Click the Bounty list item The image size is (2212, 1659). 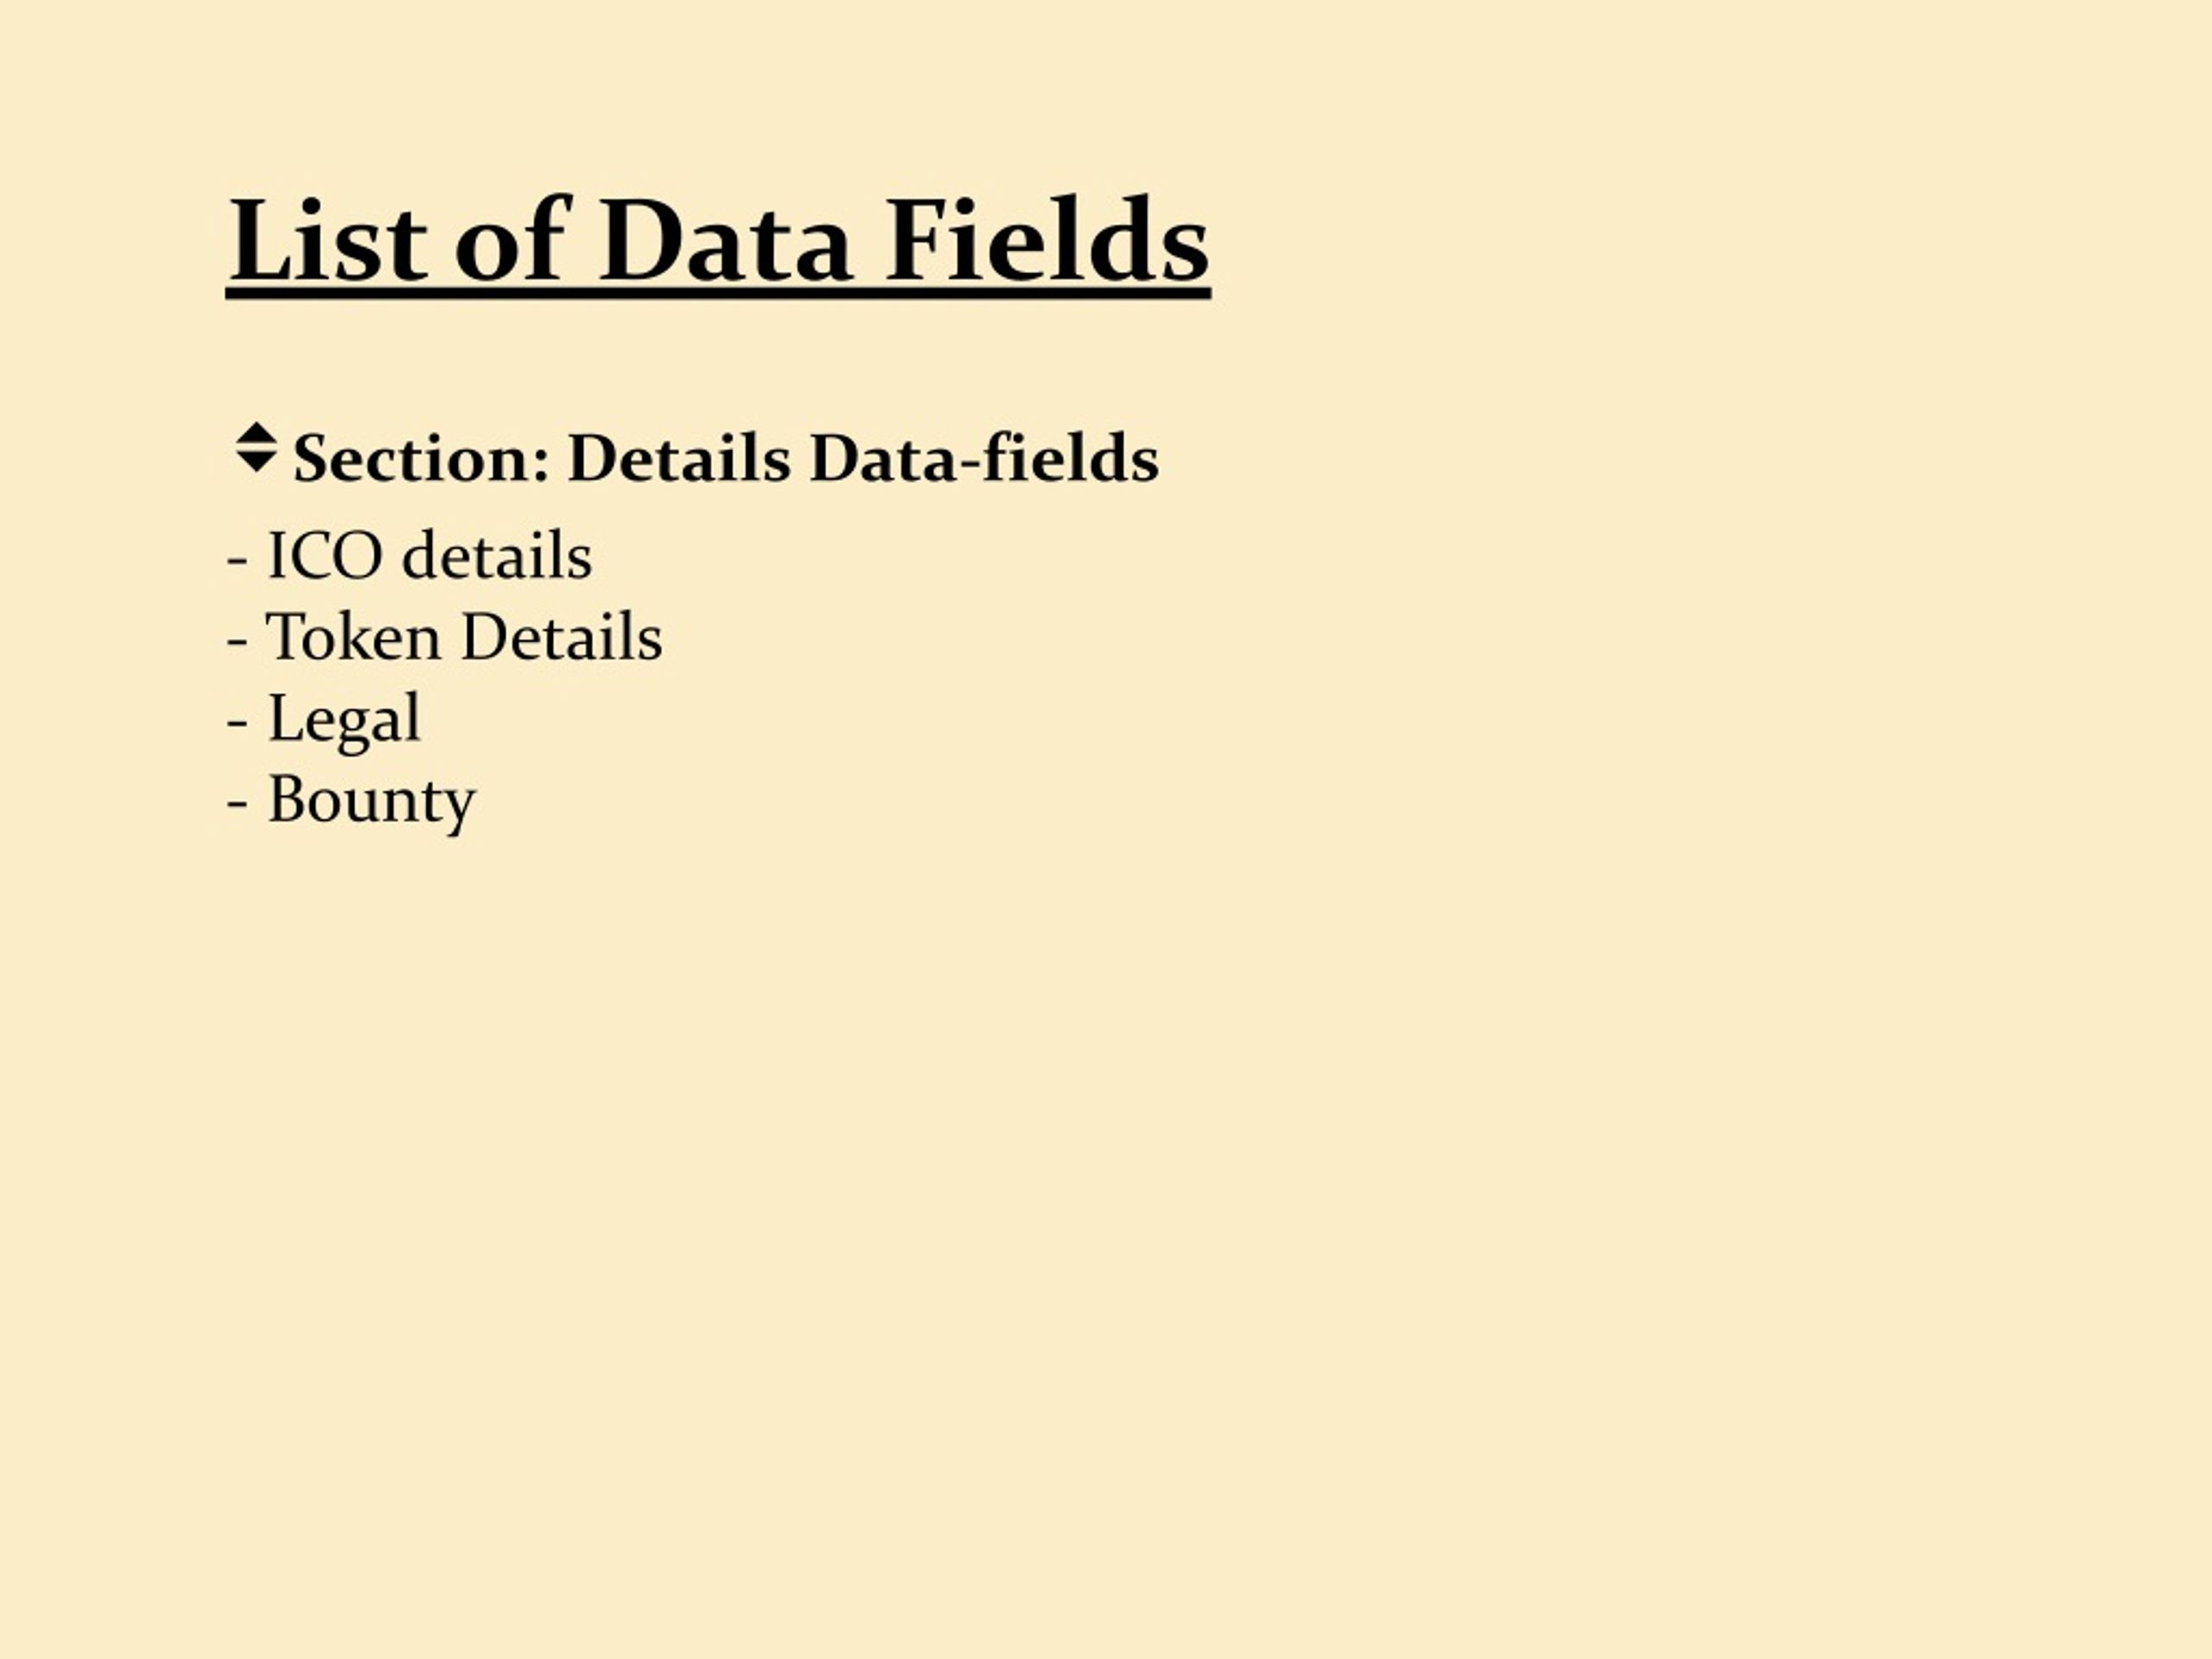(351, 800)
